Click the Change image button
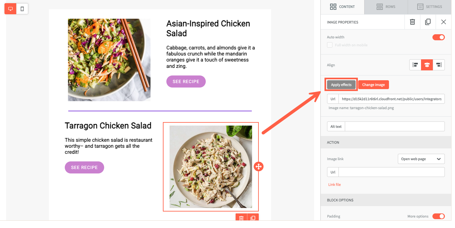This screenshot has width=455, height=228. 373,85
